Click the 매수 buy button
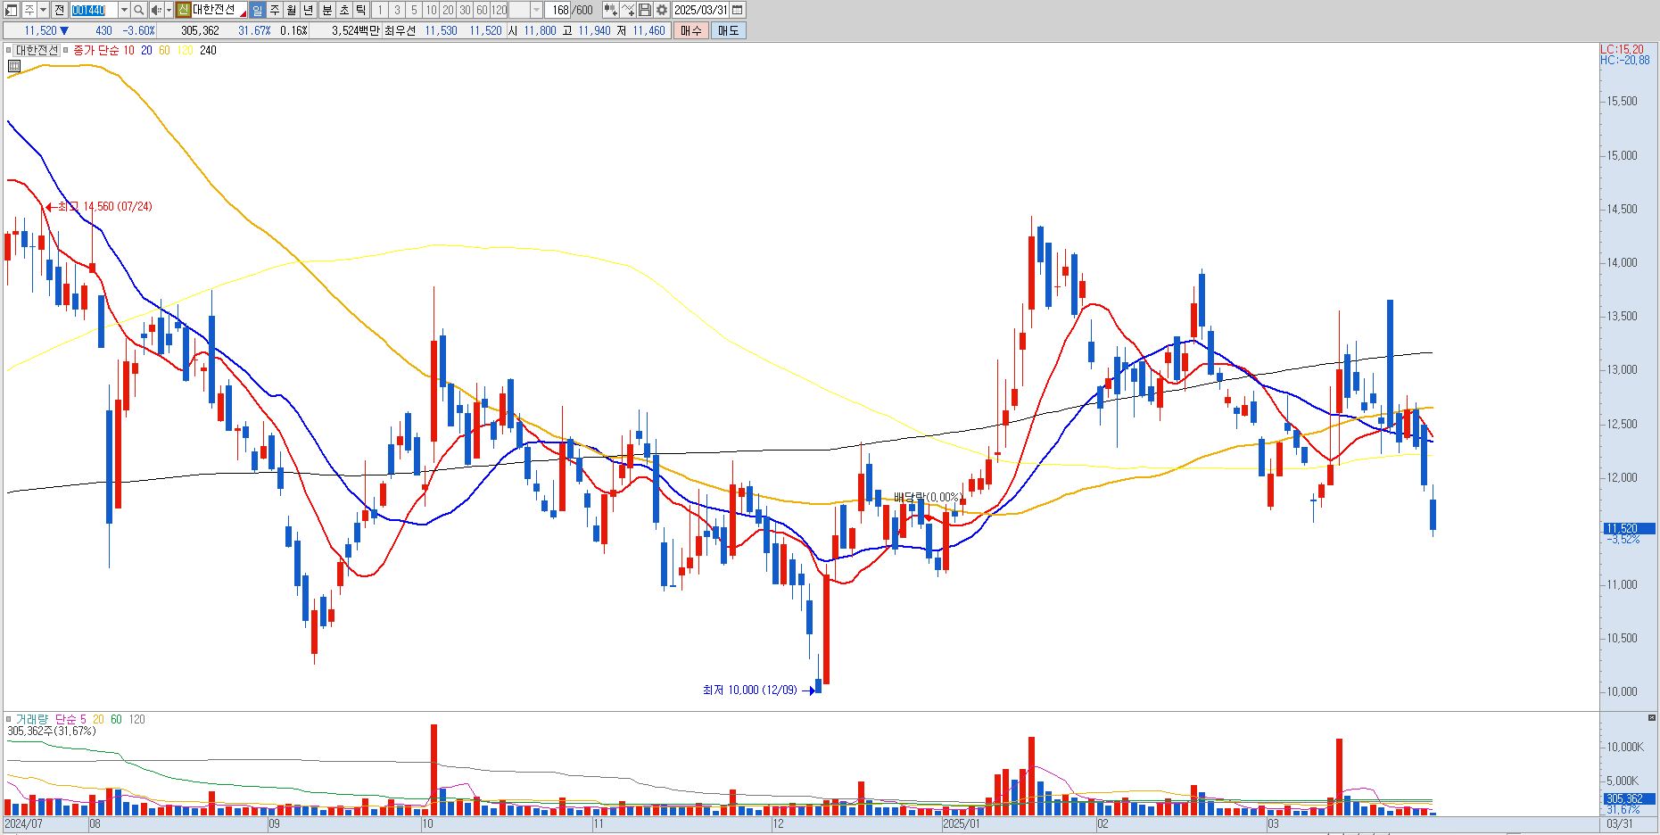This screenshot has width=1660, height=835. point(691,30)
